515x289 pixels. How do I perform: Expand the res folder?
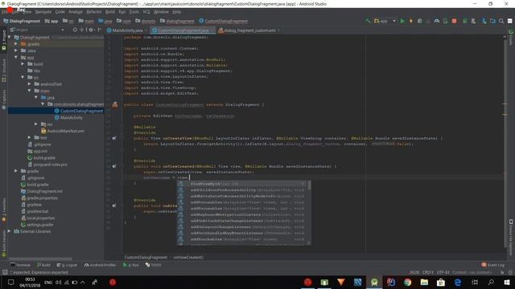point(36,124)
